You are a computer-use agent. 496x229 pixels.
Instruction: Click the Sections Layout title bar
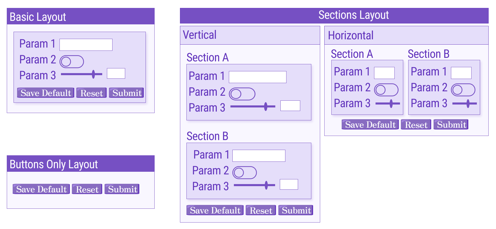[x=353, y=15]
